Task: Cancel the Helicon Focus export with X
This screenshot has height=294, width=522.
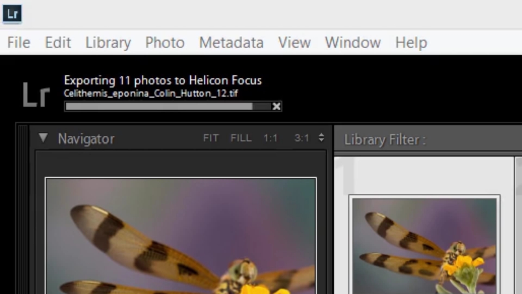Action: pyautogui.click(x=276, y=106)
